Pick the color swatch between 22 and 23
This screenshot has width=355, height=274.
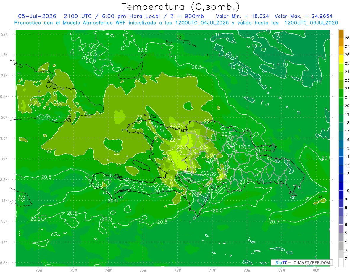pyautogui.click(x=341, y=85)
